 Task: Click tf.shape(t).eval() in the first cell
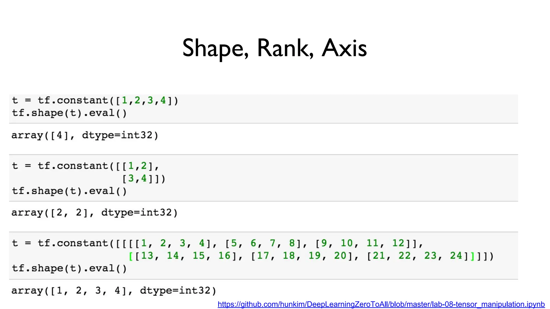69,113
